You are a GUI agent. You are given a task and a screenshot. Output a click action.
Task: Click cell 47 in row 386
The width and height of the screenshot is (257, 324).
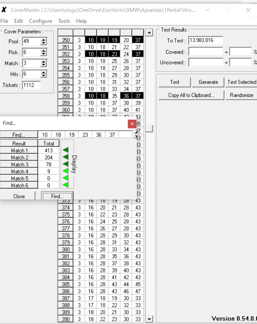[138, 291]
